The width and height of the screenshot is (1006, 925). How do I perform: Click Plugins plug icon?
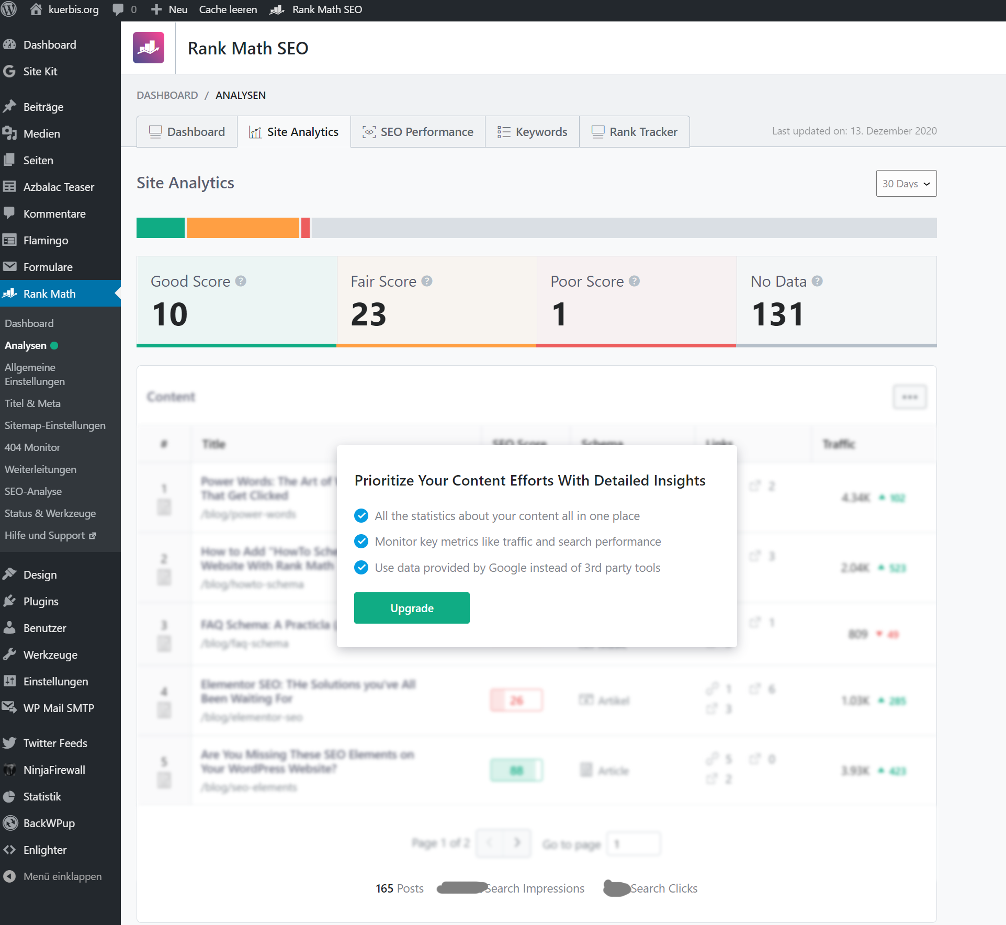point(9,601)
